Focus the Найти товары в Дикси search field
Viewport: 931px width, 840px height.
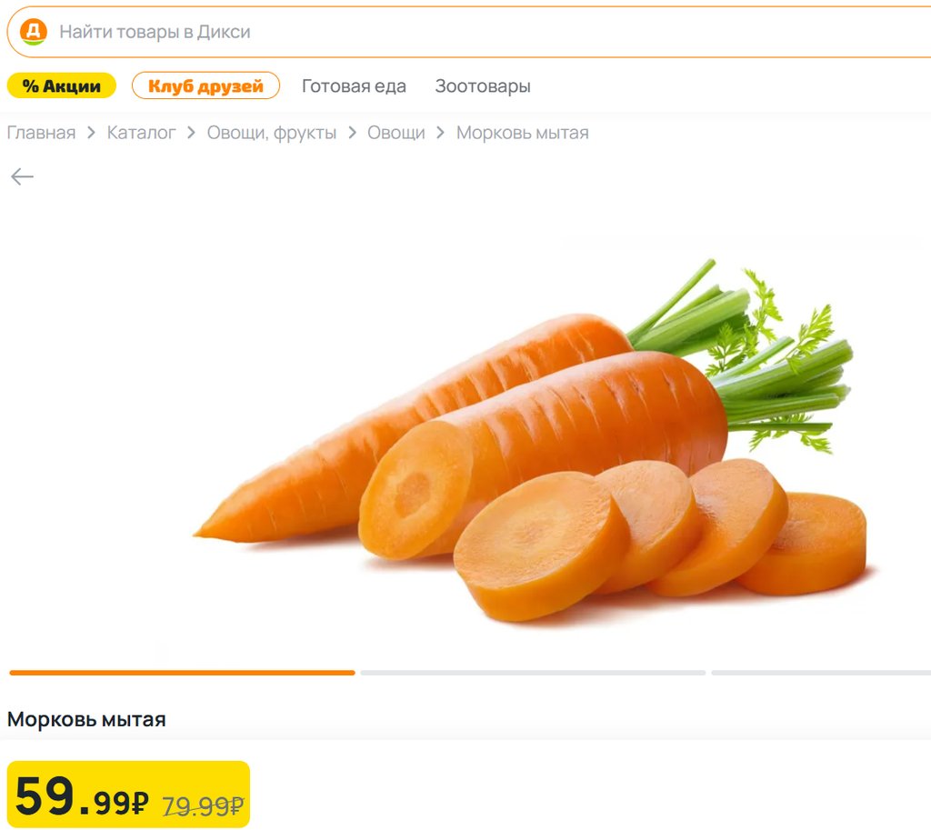click(x=469, y=32)
